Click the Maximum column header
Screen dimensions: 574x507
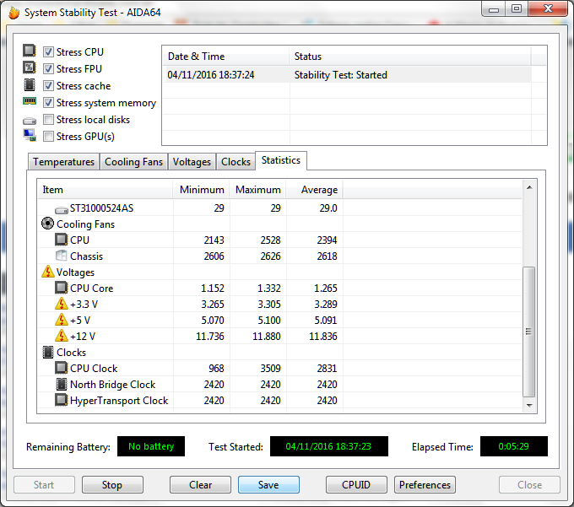pos(257,190)
